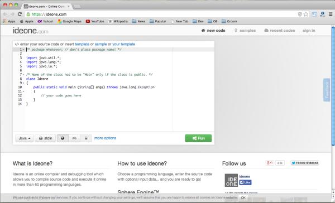
Task: Select the Ideone.com browser tab
Action: coord(46,6)
